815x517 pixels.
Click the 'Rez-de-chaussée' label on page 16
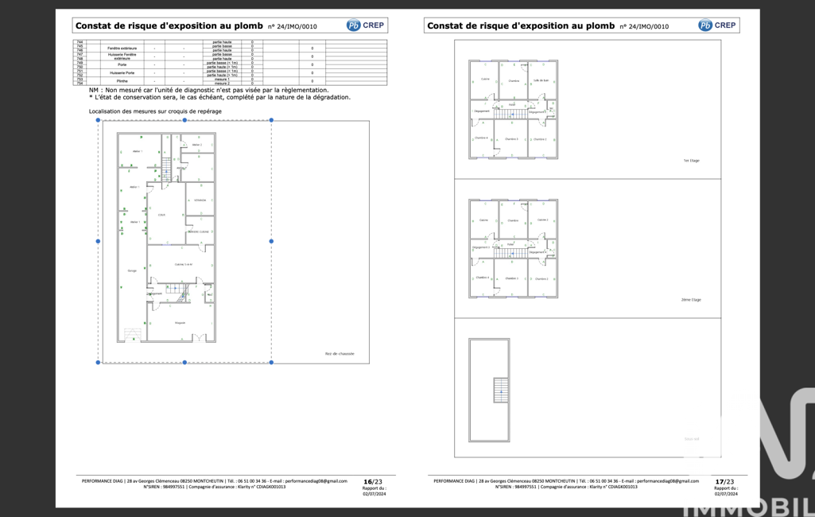340,354
